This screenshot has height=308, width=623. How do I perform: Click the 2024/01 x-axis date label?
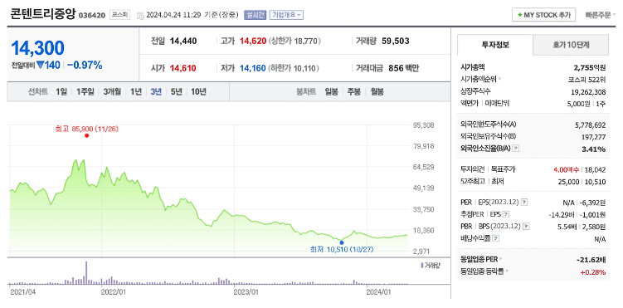pyautogui.click(x=379, y=291)
